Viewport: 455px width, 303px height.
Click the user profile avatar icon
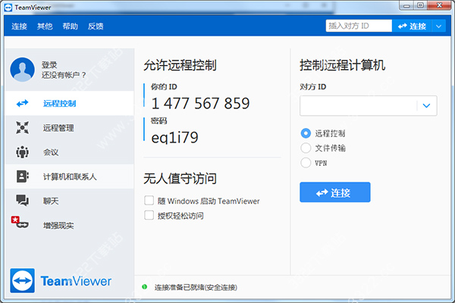23,70
